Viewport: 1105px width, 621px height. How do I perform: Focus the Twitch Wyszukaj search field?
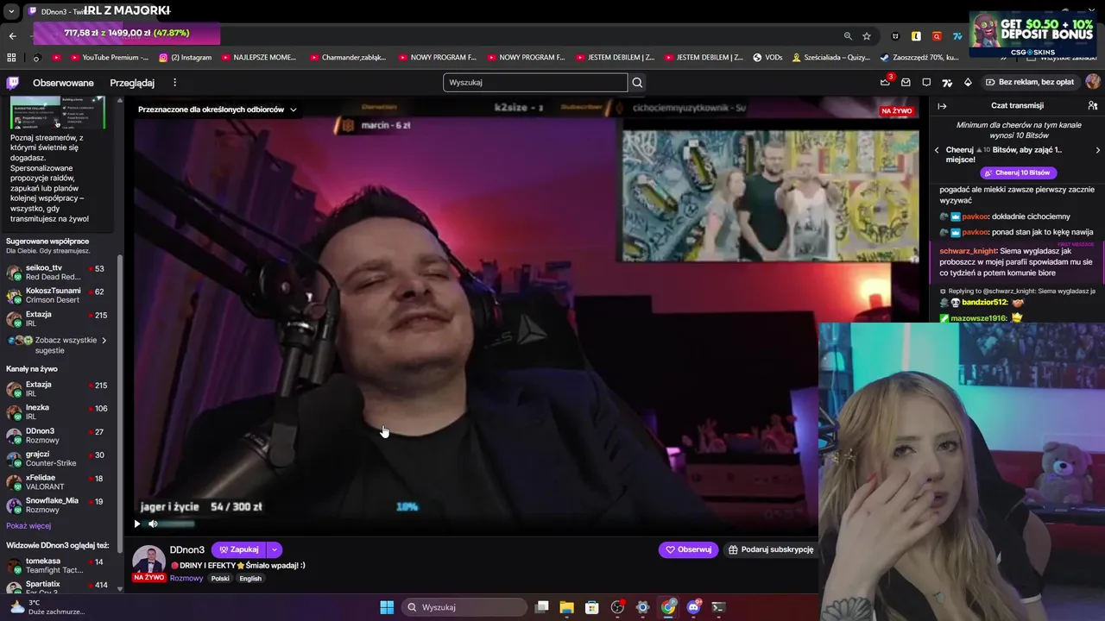point(535,83)
